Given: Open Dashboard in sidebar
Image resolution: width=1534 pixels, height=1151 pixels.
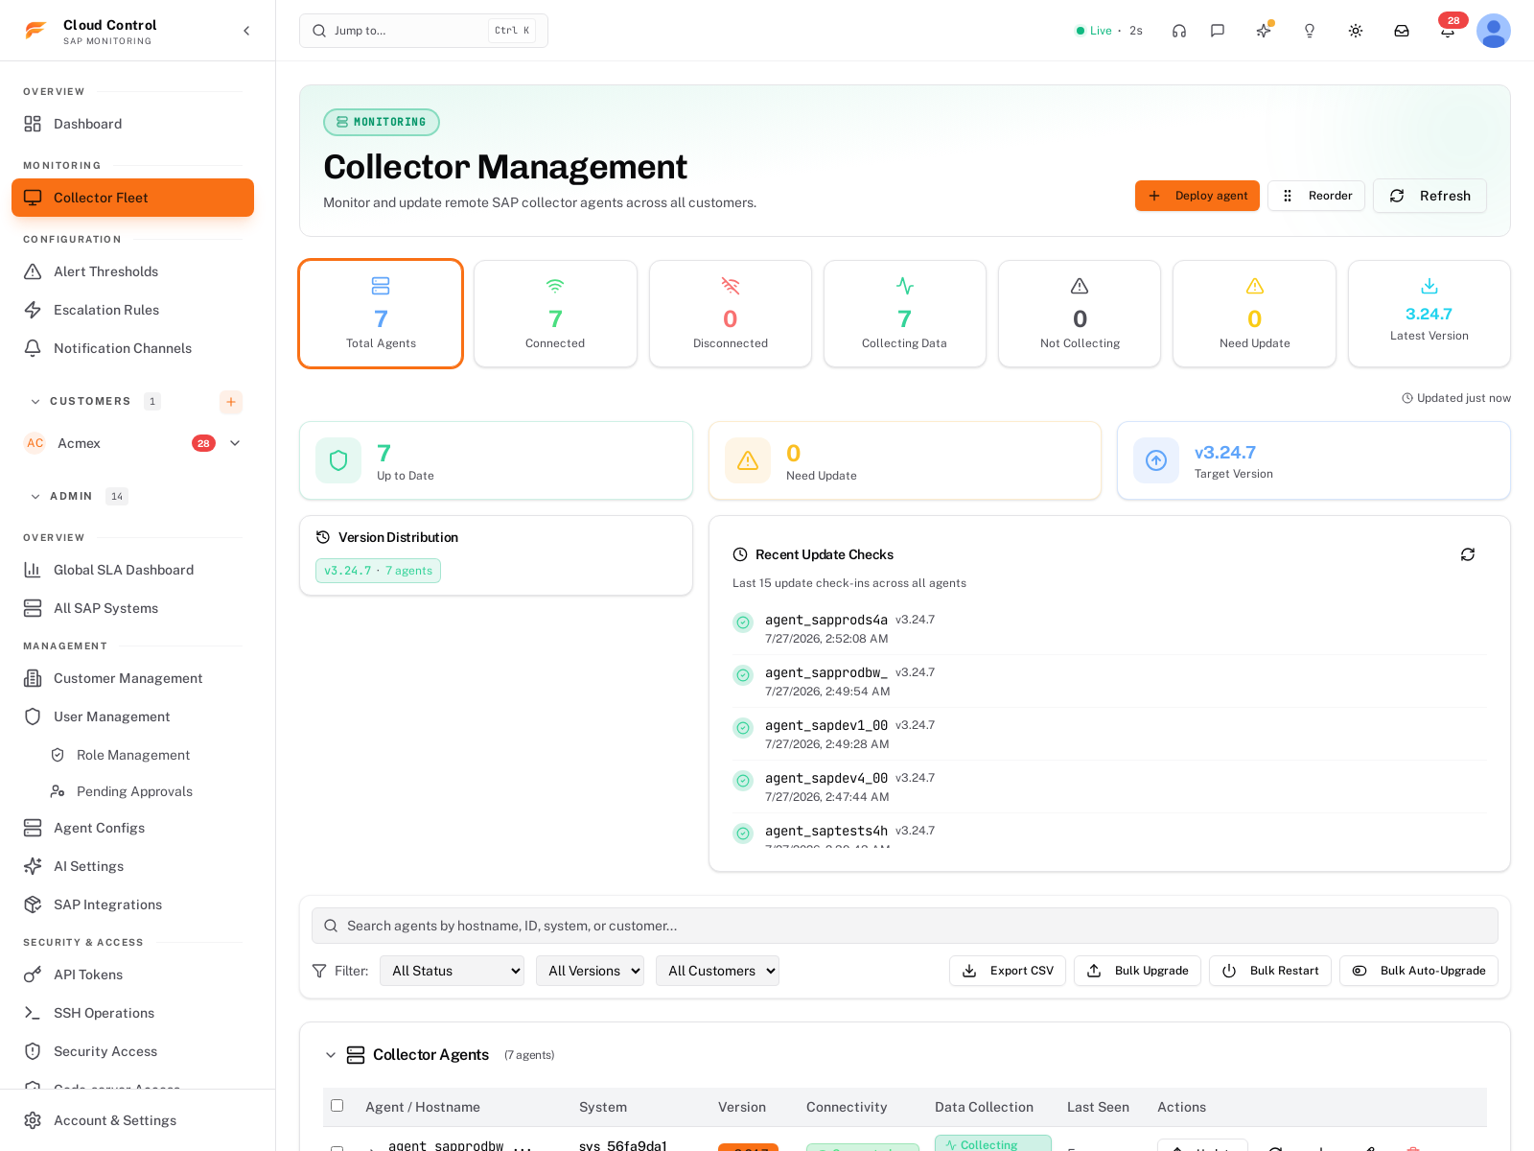Looking at the screenshot, I should [x=132, y=124].
